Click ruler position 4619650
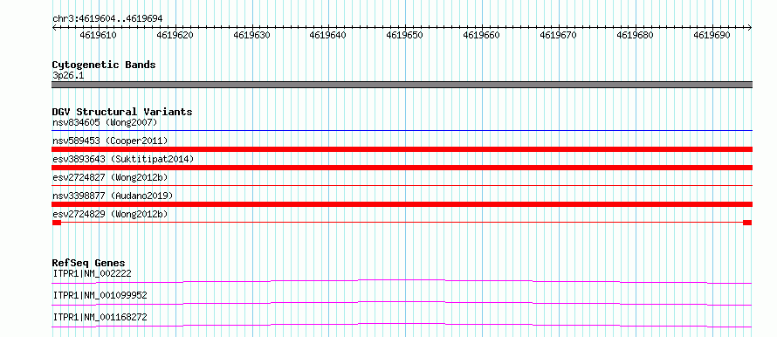 404,35
